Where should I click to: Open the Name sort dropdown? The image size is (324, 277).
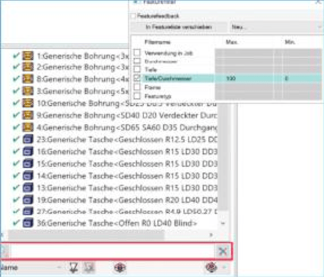point(31,268)
